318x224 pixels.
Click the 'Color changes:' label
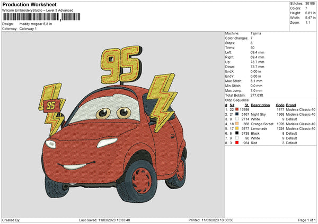[236, 38]
